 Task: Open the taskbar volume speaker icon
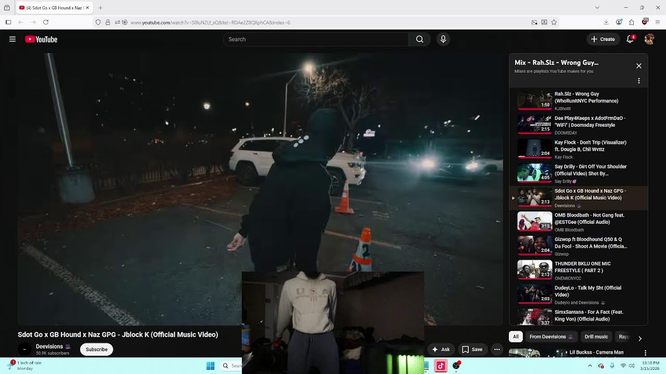click(632, 366)
